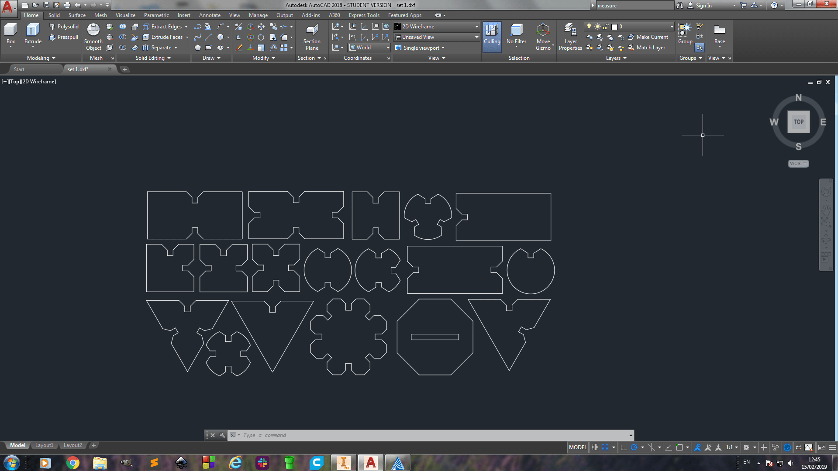Open the Pan hand tool in navigation bar

pos(826,210)
